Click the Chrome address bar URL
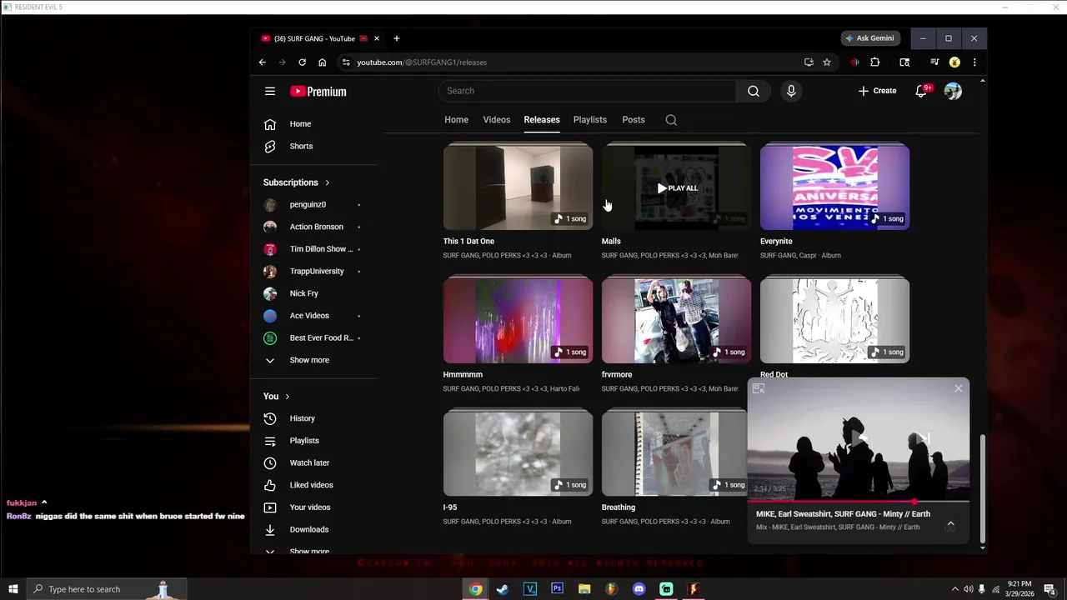This screenshot has height=600, width=1067. (422, 62)
